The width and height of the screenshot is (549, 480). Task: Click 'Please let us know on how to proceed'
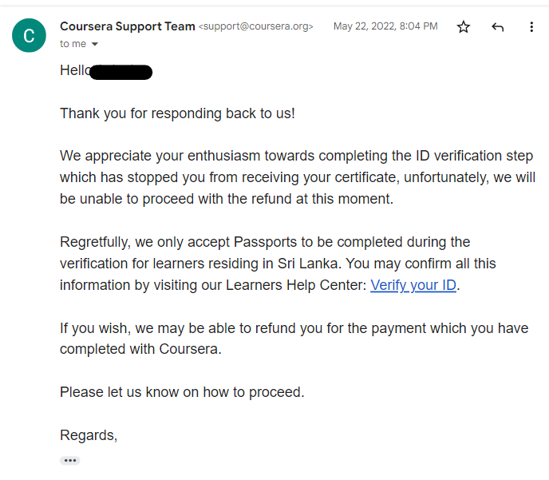click(182, 392)
